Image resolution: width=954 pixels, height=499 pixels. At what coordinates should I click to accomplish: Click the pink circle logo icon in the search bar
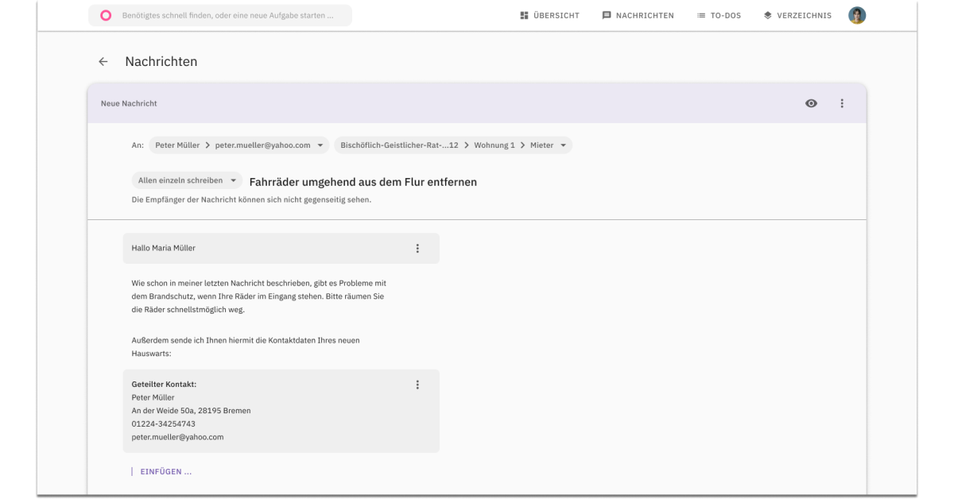point(106,15)
